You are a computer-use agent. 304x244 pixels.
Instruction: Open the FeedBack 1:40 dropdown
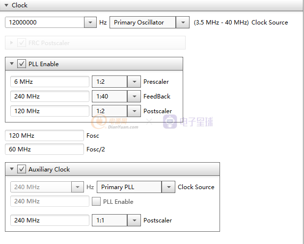pyautogui.click(x=134, y=97)
